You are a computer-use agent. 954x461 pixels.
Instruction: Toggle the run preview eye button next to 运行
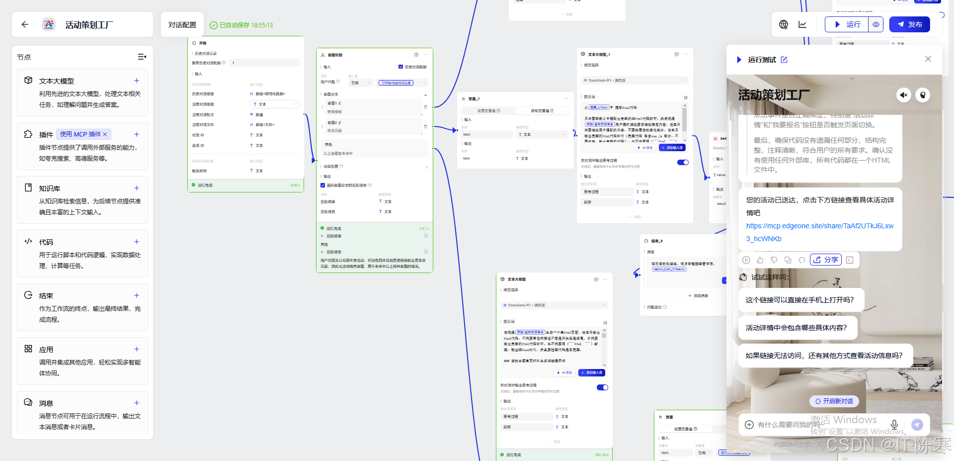pos(876,24)
